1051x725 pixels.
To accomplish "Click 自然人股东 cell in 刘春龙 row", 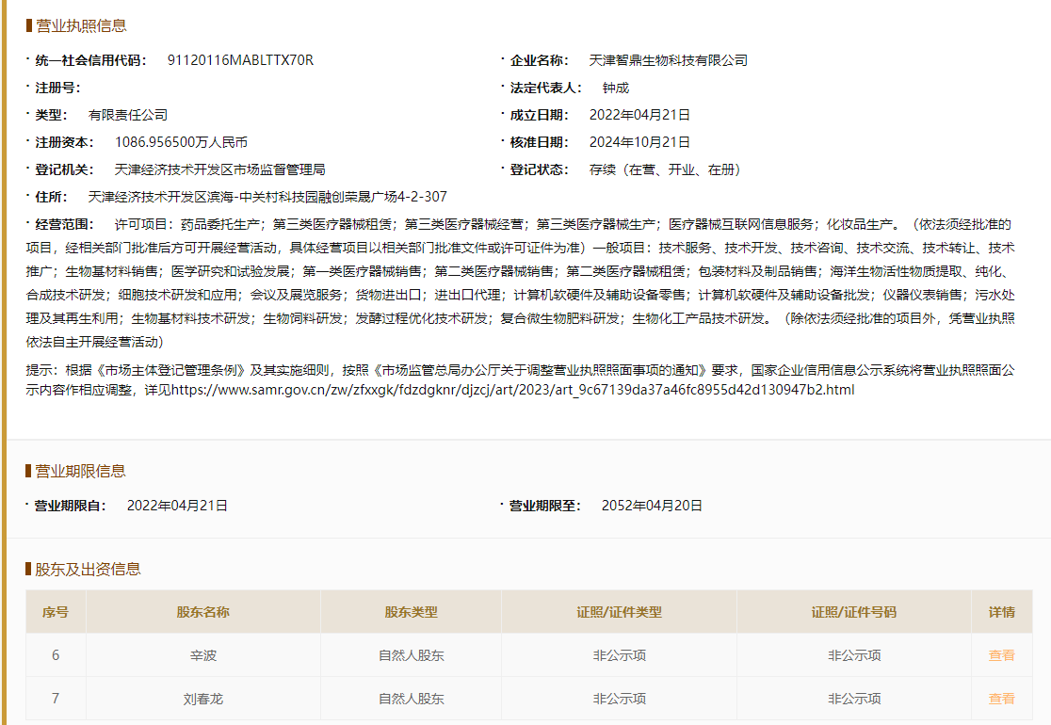I will [x=411, y=699].
